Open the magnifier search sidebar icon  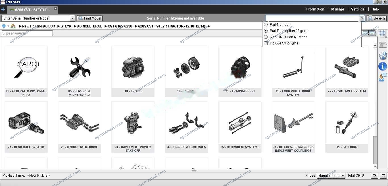coord(383,34)
